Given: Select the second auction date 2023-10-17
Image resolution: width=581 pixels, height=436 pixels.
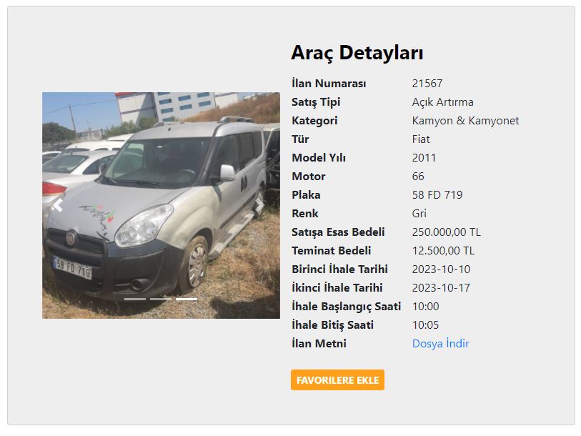Looking at the screenshot, I should pyautogui.click(x=441, y=288).
